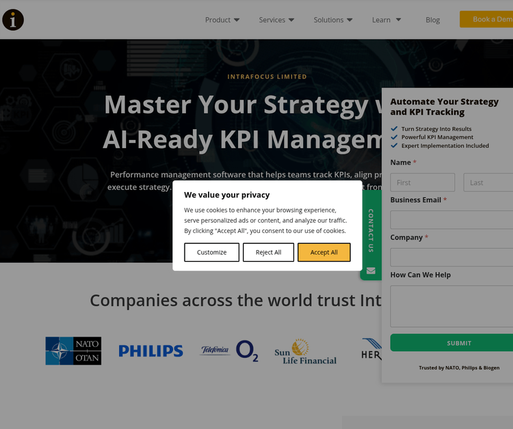Focus the Business Email field
The height and width of the screenshot is (429, 513).
click(452, 219)
